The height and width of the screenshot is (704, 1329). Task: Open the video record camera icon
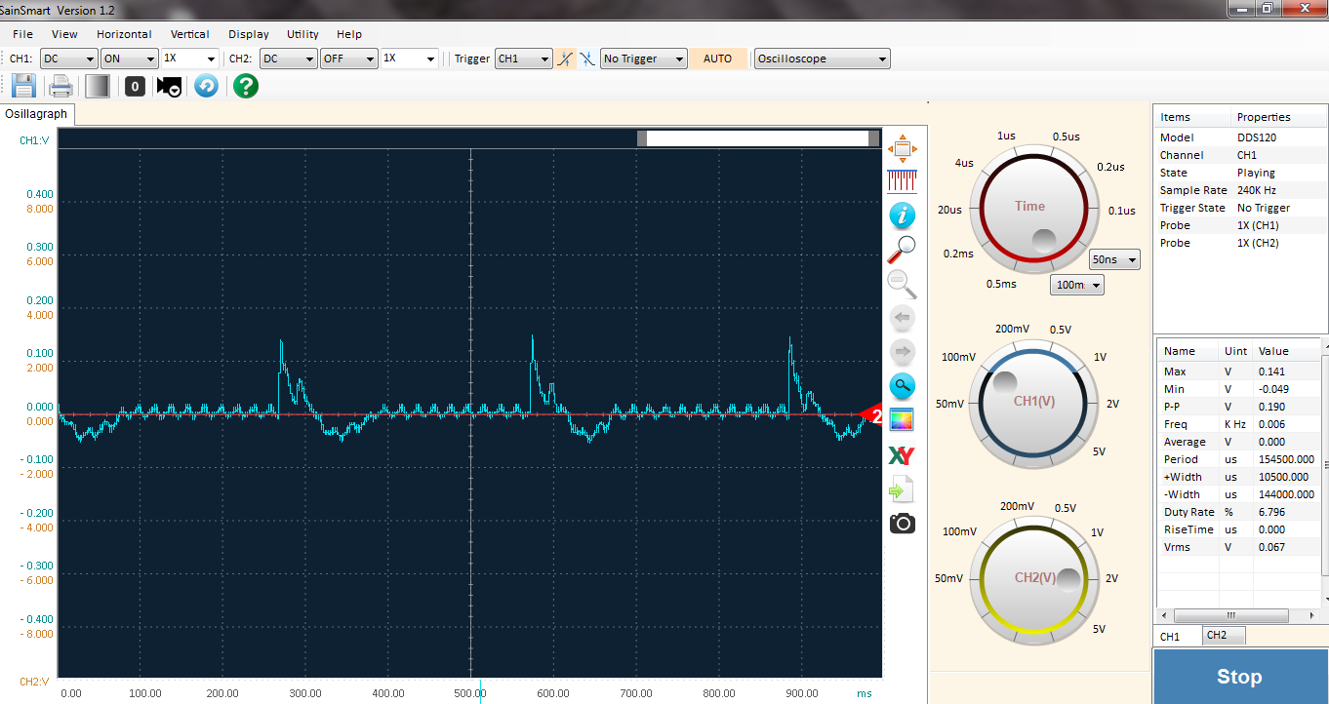[170, 87]
